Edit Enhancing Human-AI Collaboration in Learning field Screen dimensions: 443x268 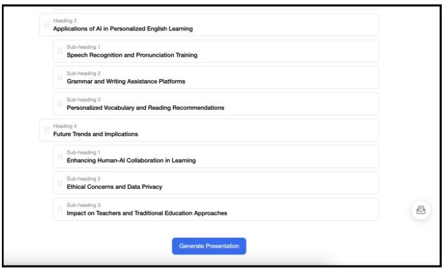click(x=132, y=161)
